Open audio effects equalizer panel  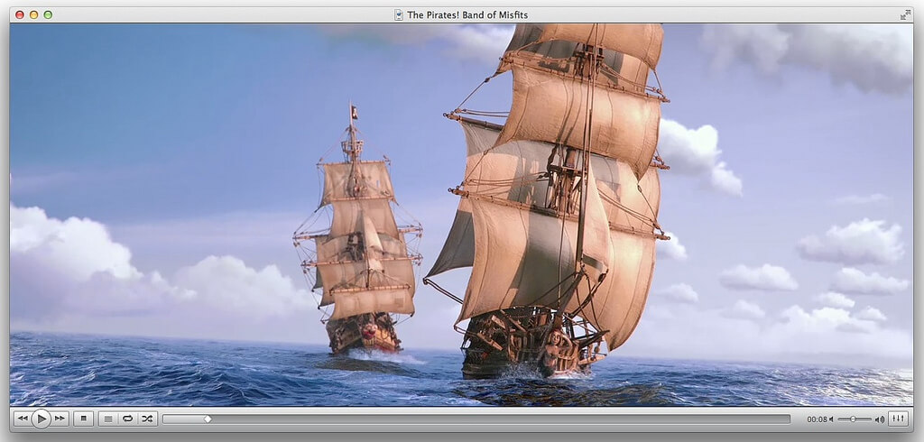[898, 419]
